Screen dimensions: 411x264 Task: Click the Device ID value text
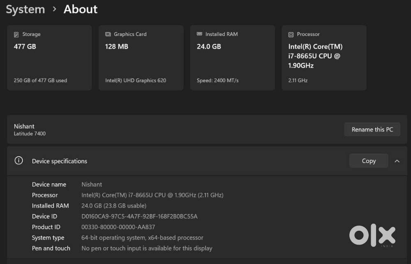pyautogui.click(x=139, y=216)
